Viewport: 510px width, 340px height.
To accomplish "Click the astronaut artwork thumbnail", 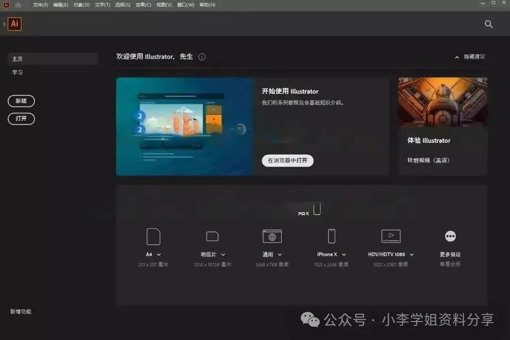I will click(442, 102).
